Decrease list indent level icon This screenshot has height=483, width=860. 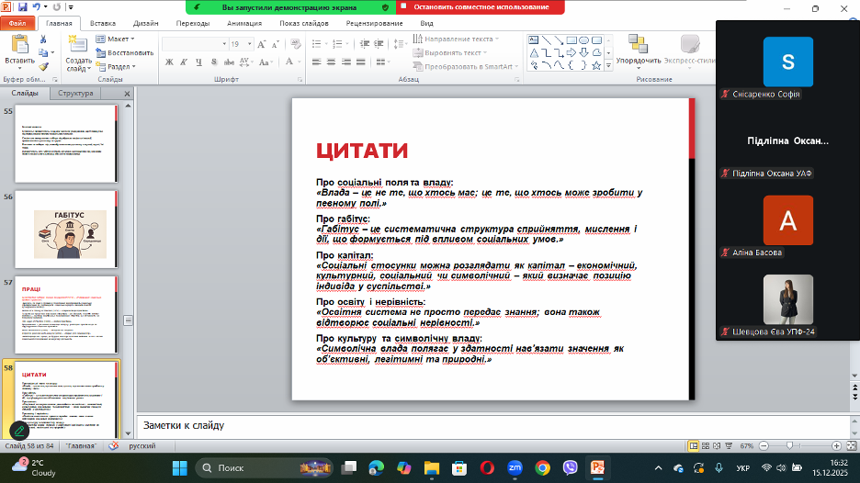365,44
